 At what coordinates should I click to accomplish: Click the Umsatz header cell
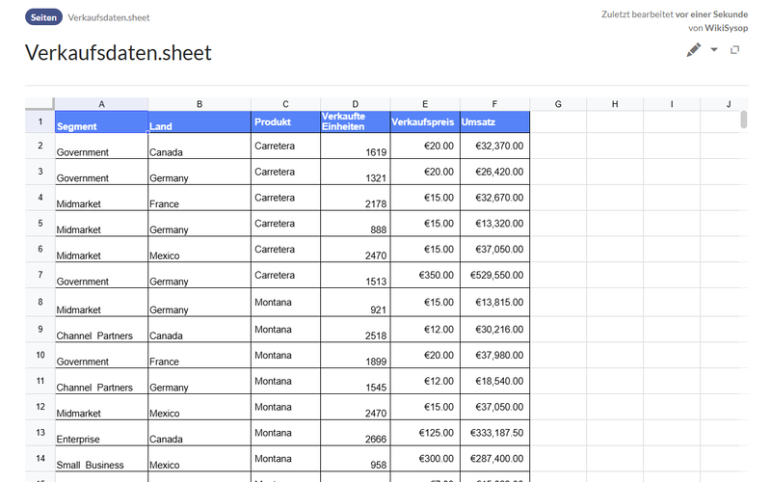click(x=494, y=122)
